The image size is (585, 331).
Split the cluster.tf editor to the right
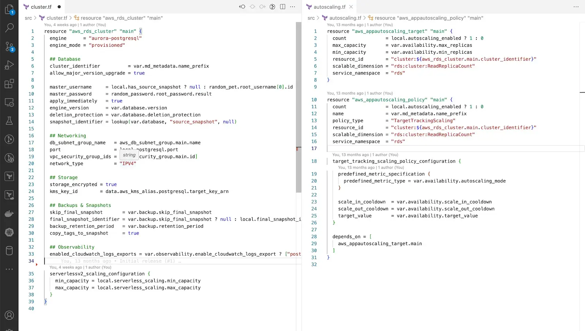click(x=283, y=7)
